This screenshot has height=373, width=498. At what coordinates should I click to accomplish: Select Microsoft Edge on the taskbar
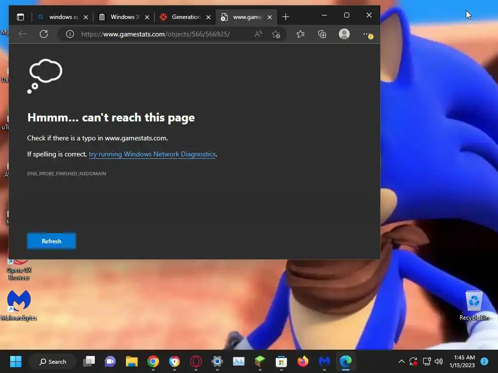point(346,361)
